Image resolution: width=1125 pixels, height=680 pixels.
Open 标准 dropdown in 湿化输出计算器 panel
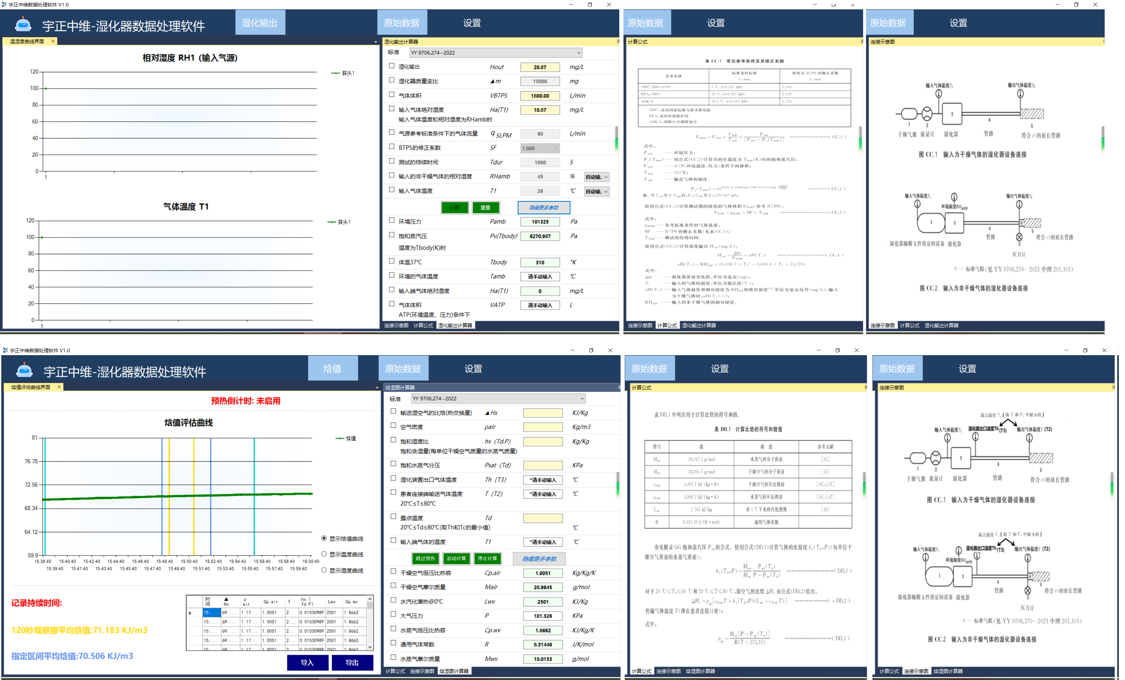pyautogui.click(x=579, y=53)
